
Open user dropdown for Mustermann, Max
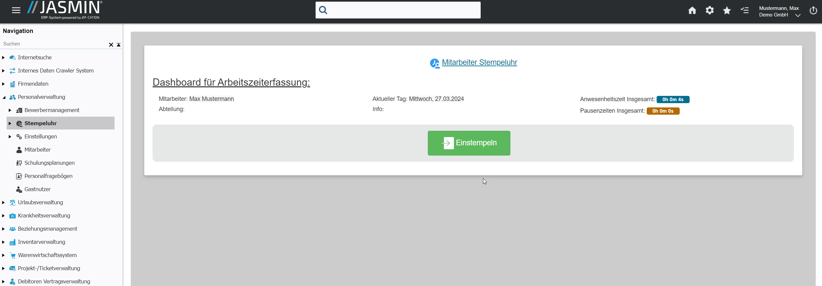(x=798, y=15)
